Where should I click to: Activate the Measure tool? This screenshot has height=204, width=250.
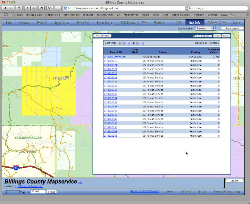(159, 23)
